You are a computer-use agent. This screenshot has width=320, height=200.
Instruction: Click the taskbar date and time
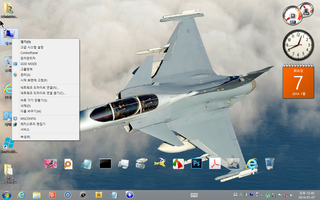pyautogui.click(x=306, y=195)
